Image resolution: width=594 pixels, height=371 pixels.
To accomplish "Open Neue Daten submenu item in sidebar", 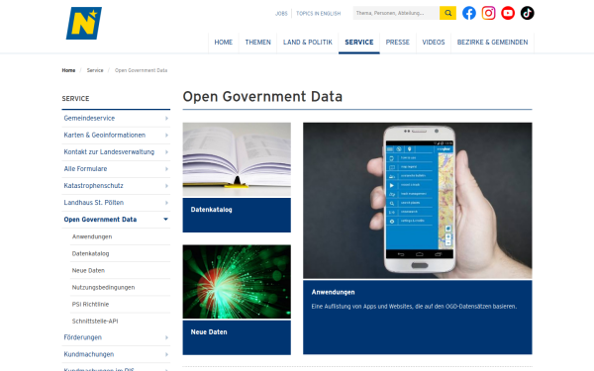I will (88, 270).
